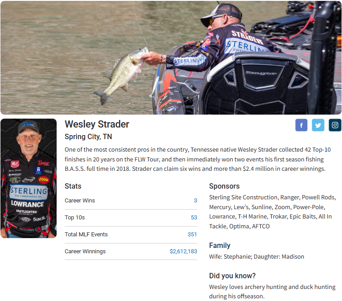This screenshot has width=342, height=301.
Task: Click the Top 10s value 53
Action: tap(194, 218)
